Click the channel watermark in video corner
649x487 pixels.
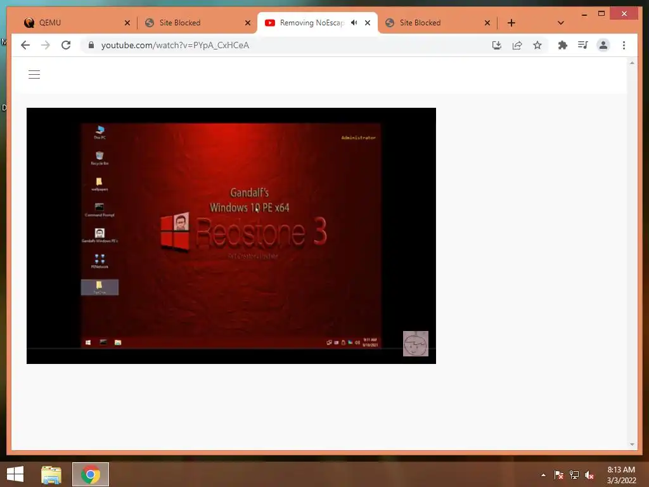[x=416, y=343]
